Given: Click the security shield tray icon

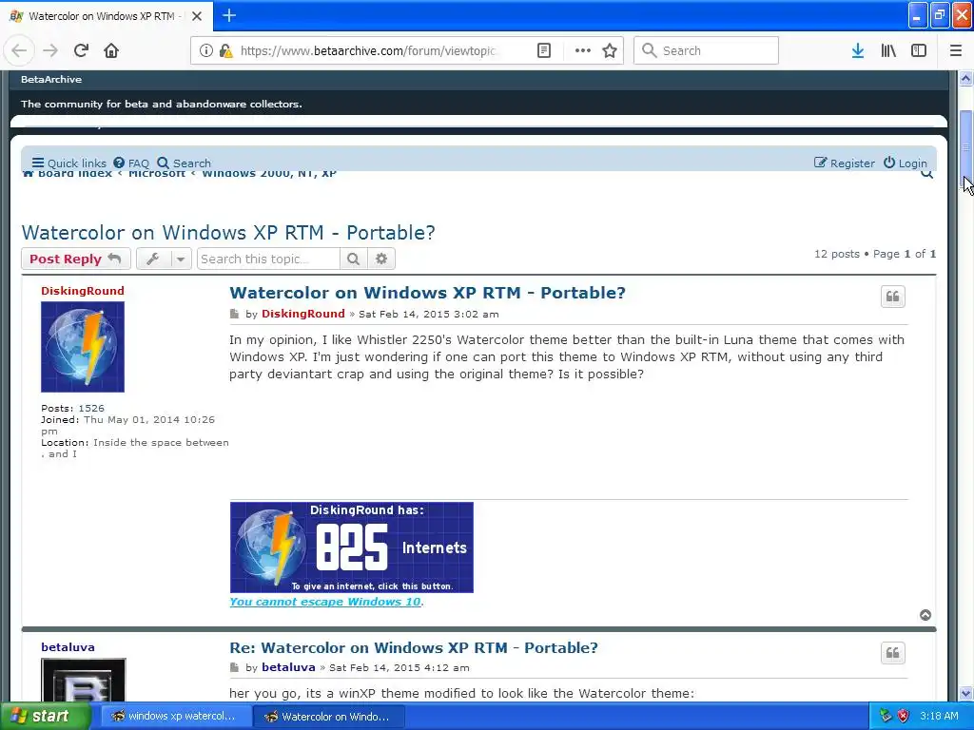Looking at the screenshot, I should click(x=904, y=716).
